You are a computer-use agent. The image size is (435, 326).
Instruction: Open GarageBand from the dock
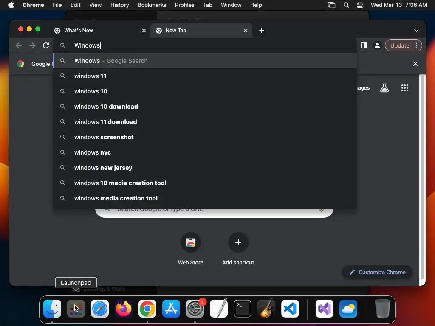click(266, 309)
